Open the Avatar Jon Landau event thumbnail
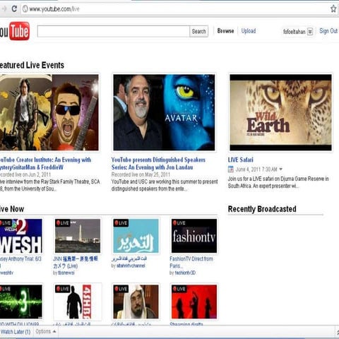The height and width of the screenshot is (339, 339). tap(164, 112)
